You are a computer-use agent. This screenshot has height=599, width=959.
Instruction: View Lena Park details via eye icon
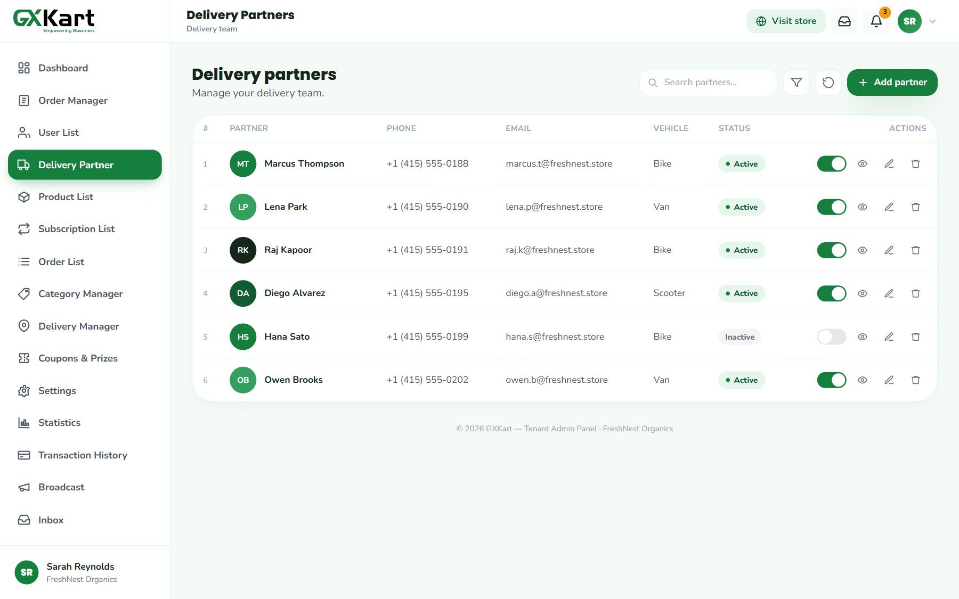(863, 207)
